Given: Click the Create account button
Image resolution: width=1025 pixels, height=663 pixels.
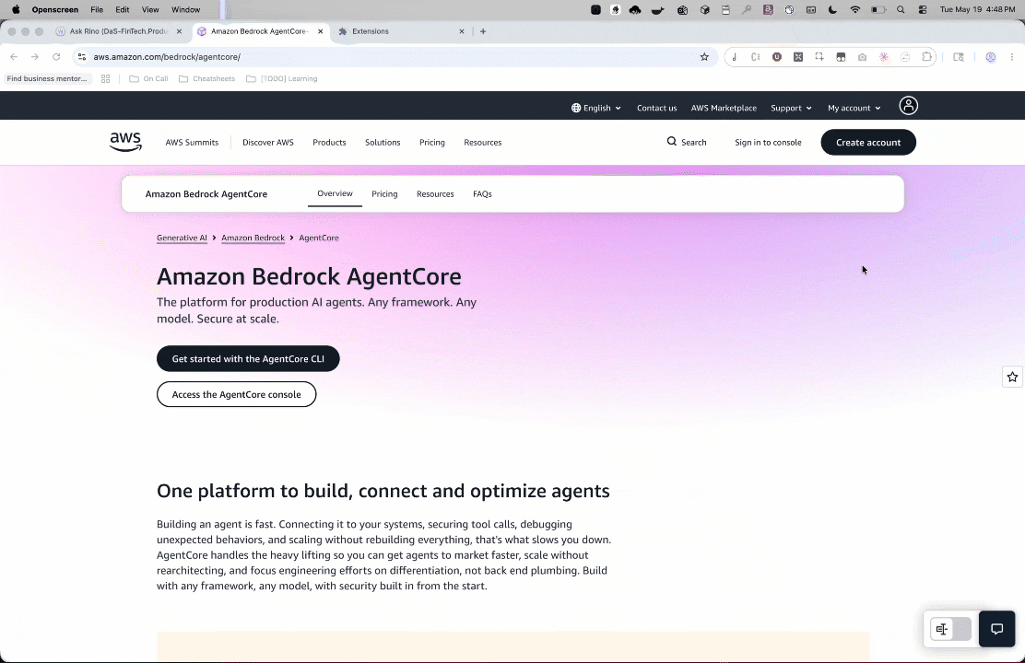Looking at the screenshot, I should click(x=868, y=143).
